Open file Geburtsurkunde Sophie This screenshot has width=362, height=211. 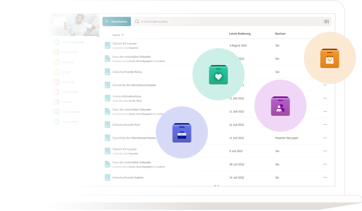(128, 177)
